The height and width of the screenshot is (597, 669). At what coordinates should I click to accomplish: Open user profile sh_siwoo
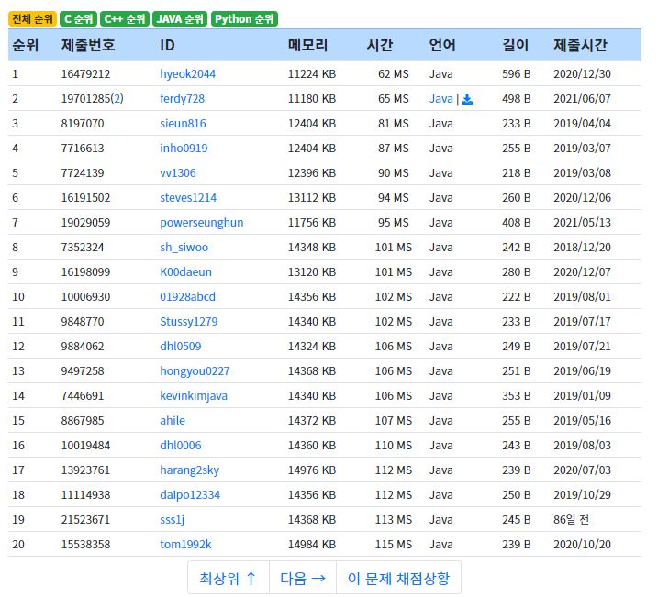[x=184, y=248]
